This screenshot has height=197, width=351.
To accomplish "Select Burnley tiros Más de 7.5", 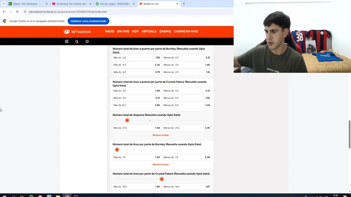I will 137,157.
